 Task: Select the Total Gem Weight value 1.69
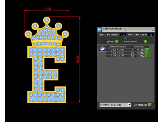point(123,35)
